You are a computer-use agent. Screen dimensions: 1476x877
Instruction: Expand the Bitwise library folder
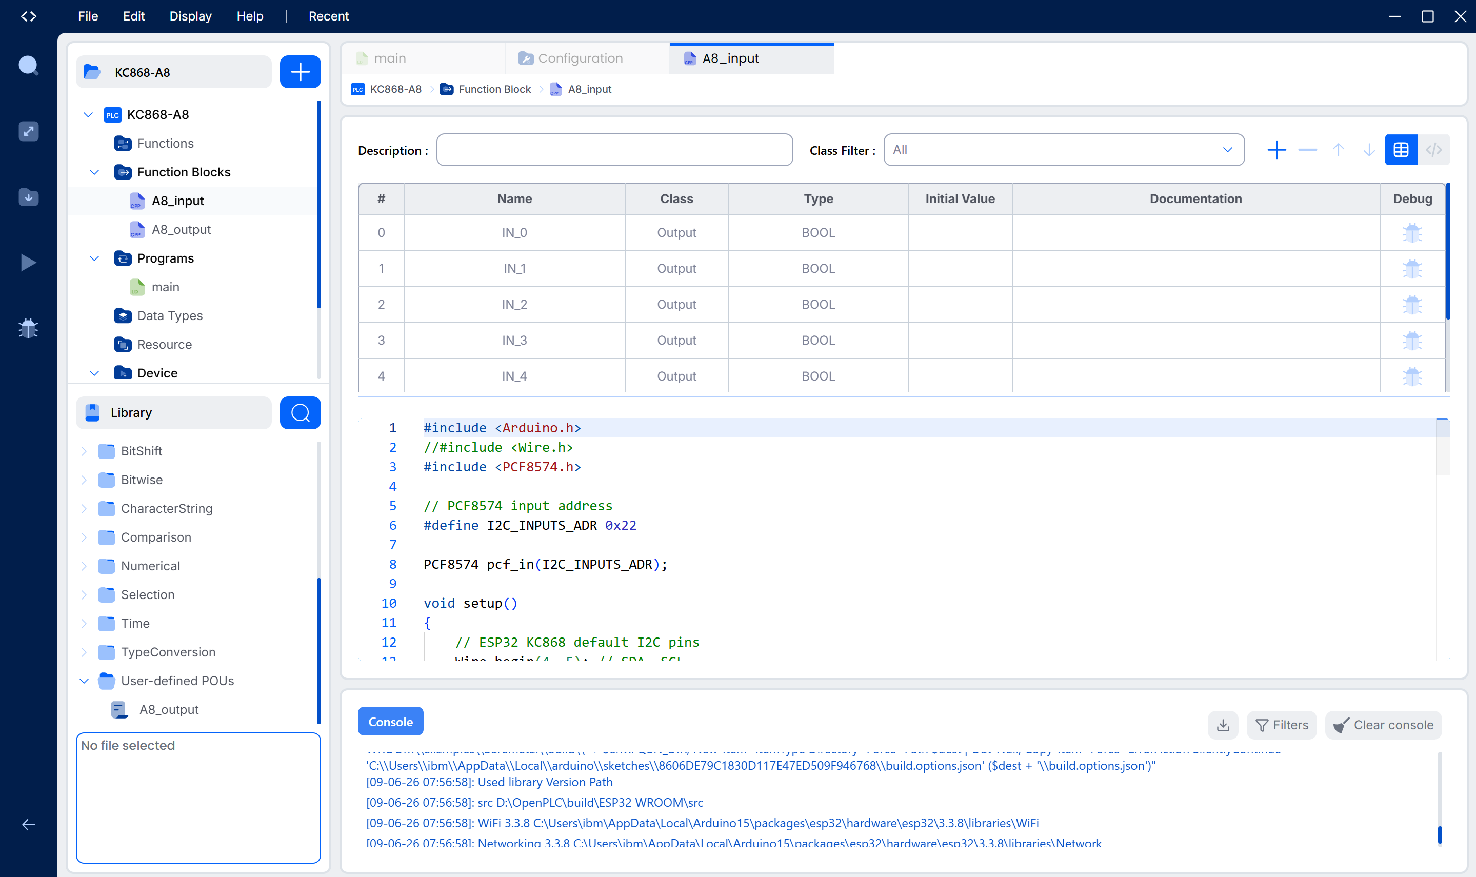[84, 480]
